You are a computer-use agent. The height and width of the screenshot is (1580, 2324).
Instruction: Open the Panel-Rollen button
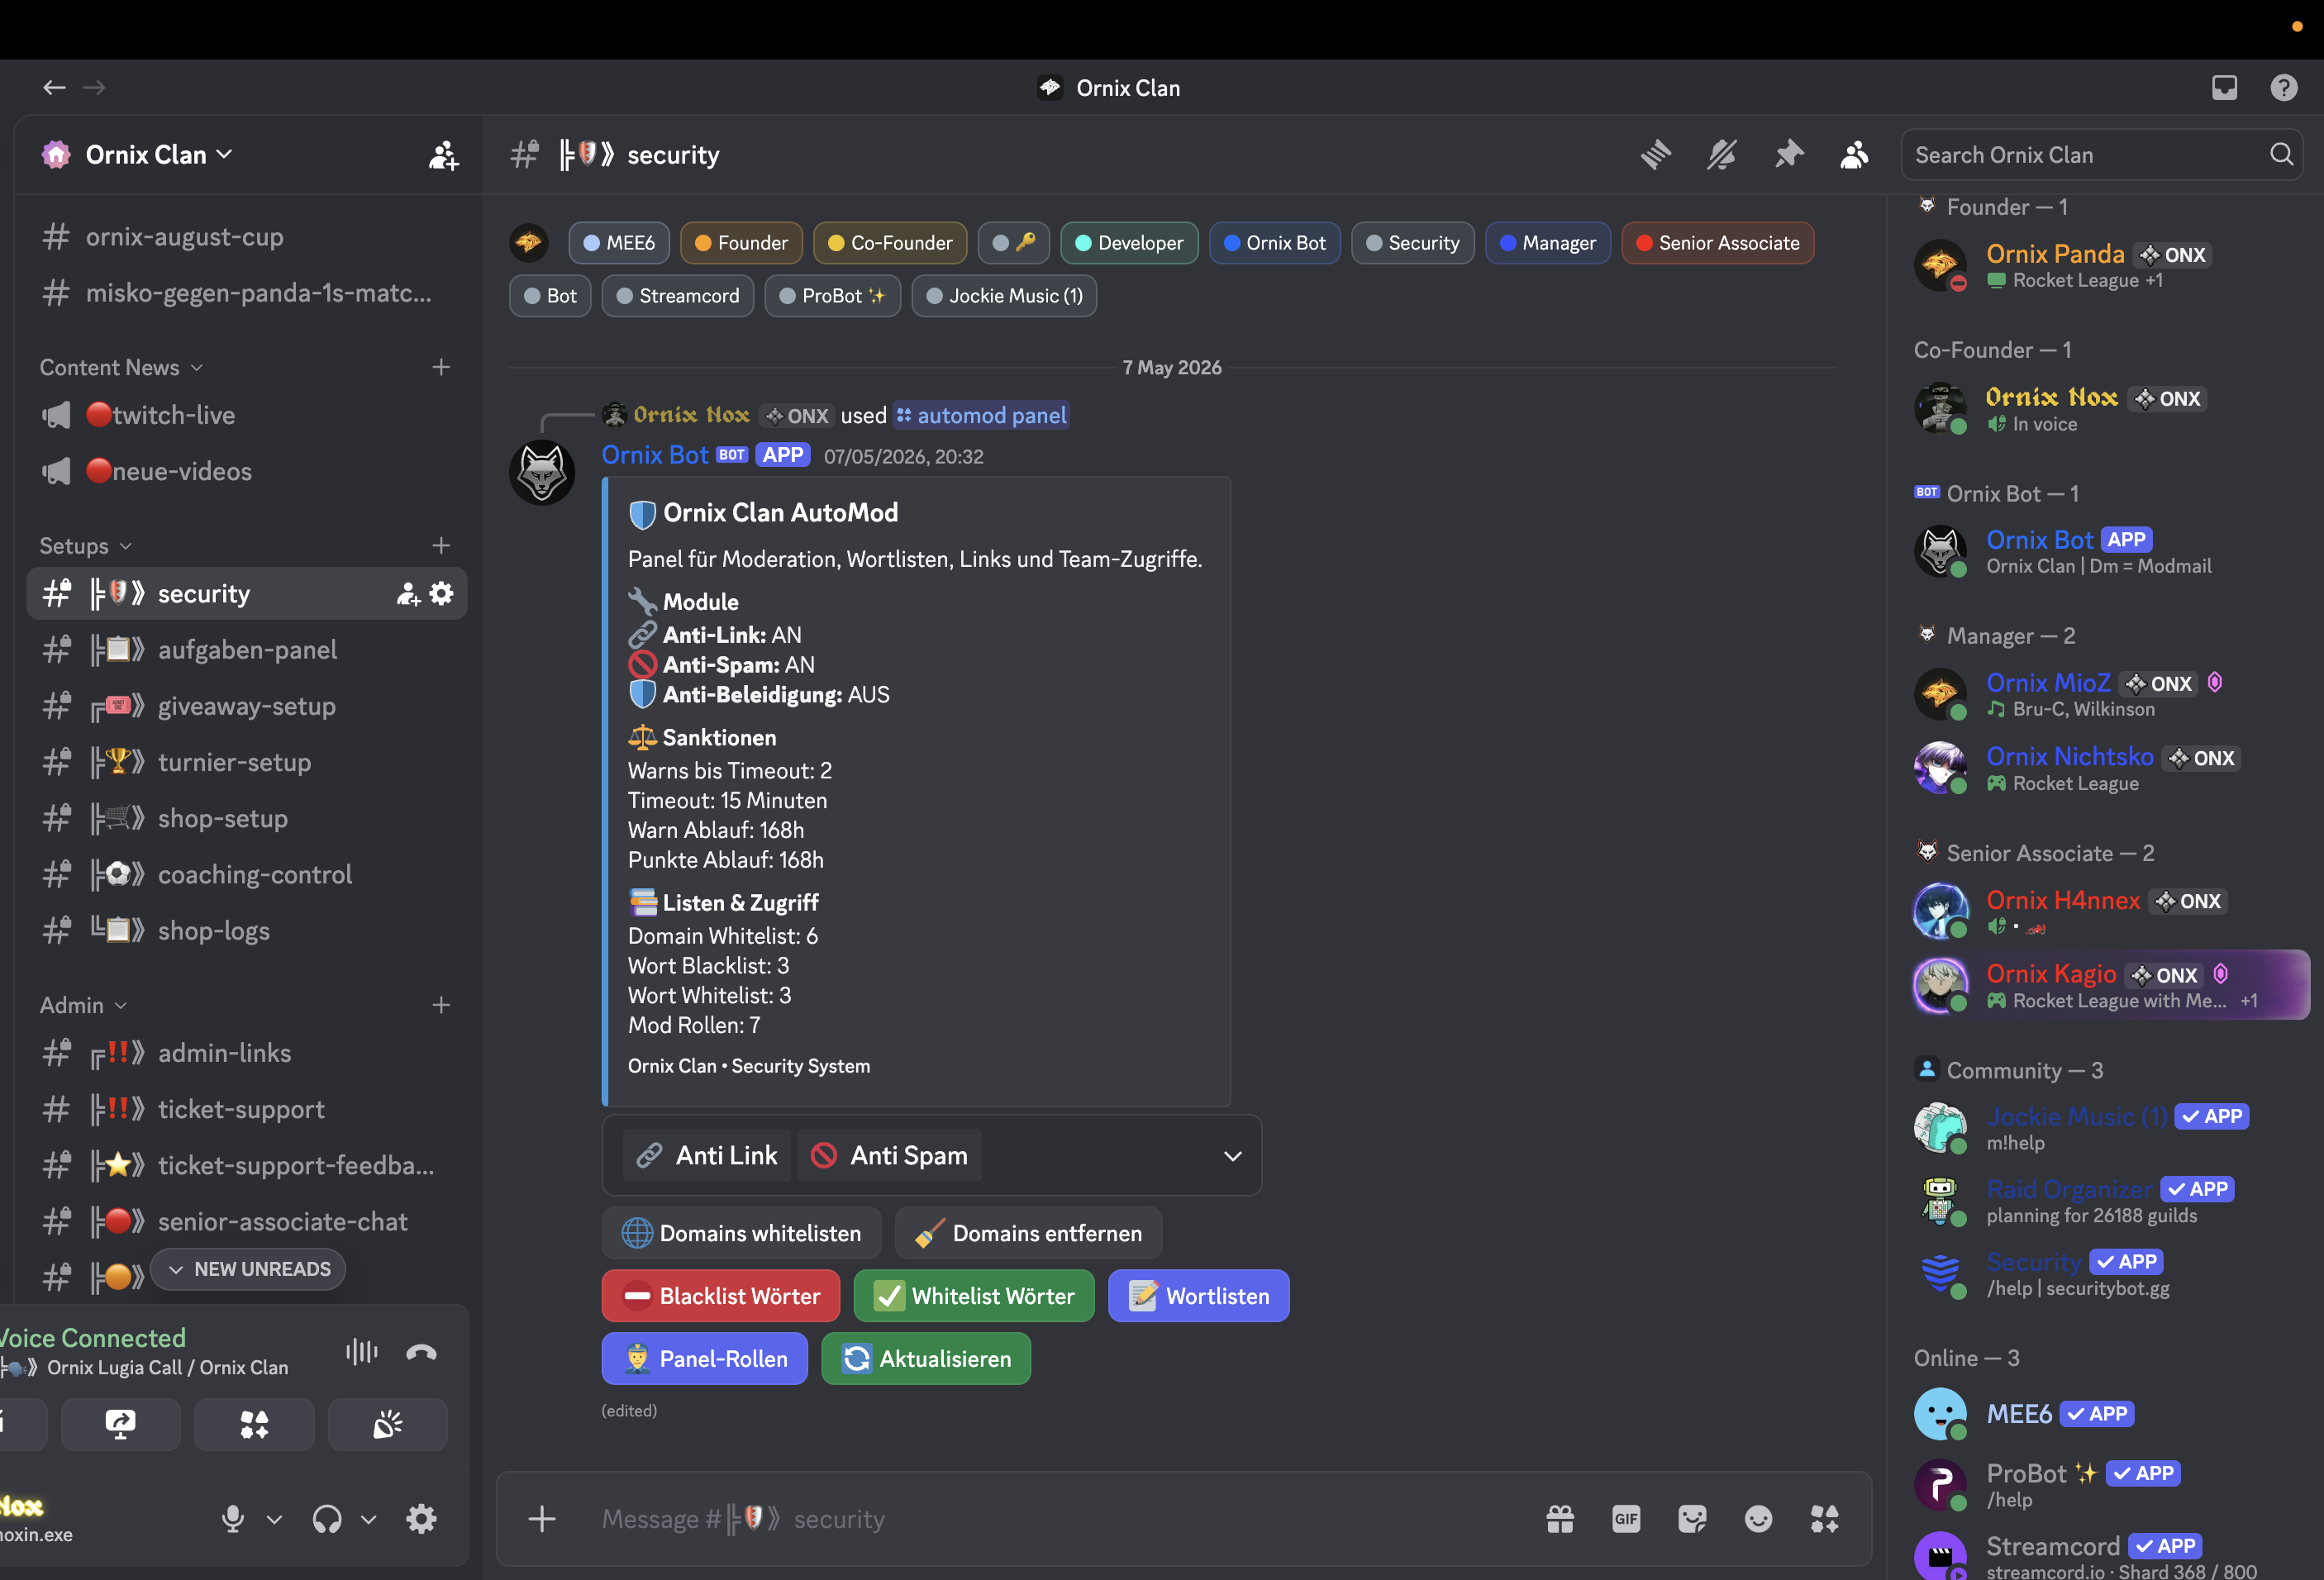pos(705,1359)
